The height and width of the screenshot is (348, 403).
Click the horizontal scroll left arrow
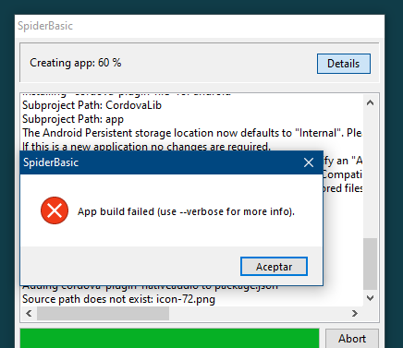[29, 314]
